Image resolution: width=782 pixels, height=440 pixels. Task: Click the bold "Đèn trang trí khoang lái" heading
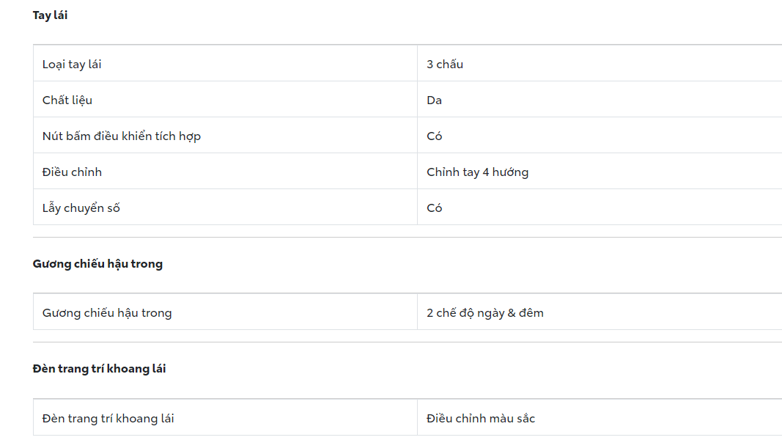point(100,369)
